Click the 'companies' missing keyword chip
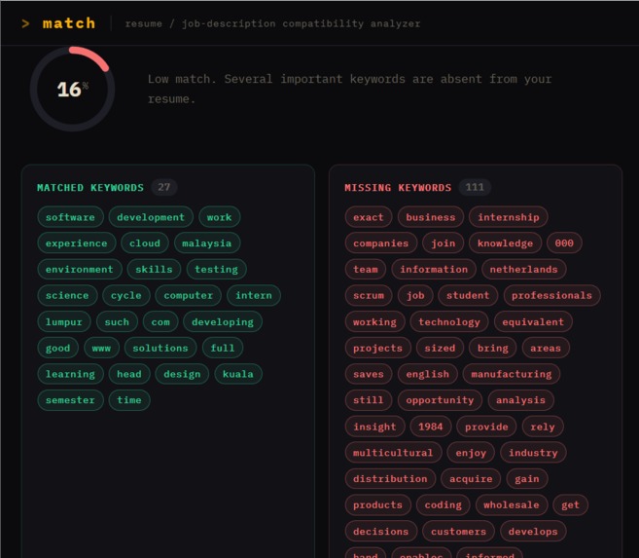 381,243
